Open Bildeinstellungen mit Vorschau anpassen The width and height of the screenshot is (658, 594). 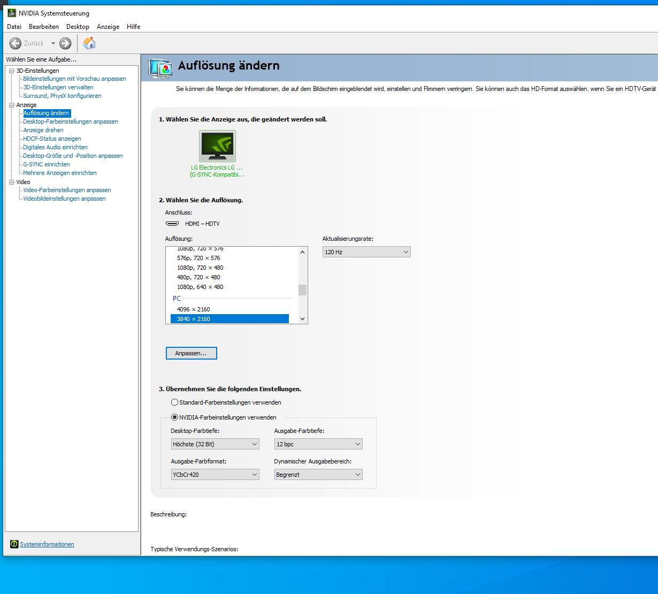tap(74, 79)
